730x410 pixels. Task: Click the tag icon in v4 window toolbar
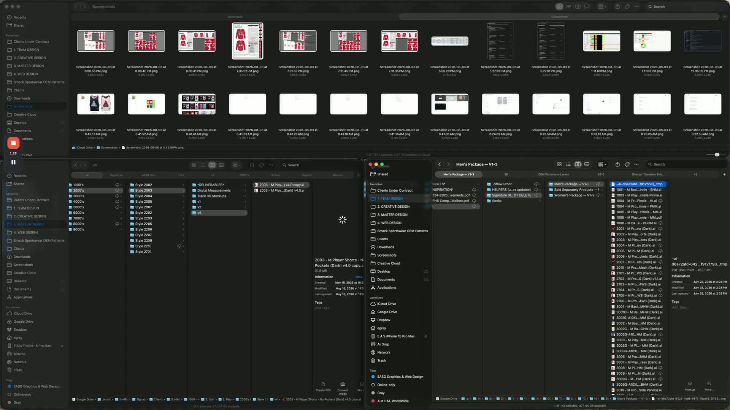click(261, 165)
